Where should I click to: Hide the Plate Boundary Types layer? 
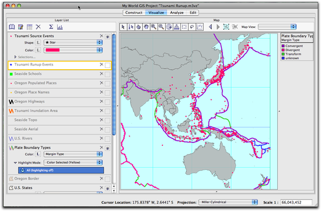click(107, 148)
